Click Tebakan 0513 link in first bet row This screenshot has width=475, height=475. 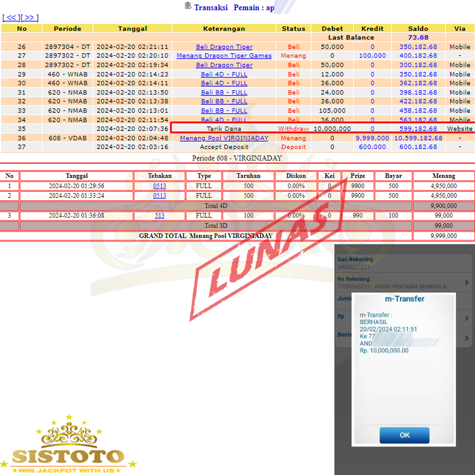point(160,186)
